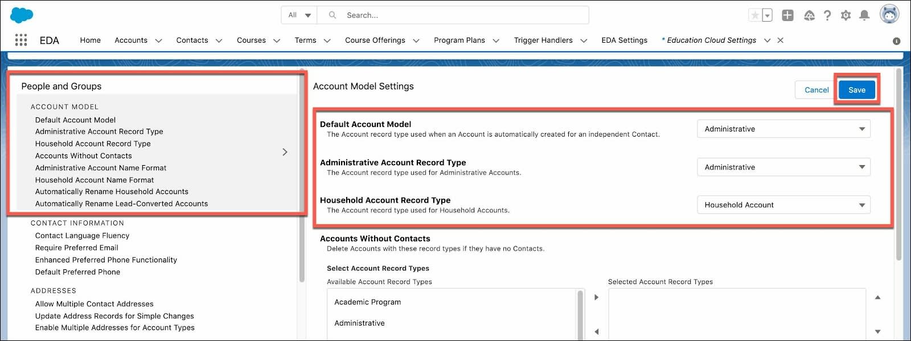This screenshot has width=911, height=341.
Task: Open the Notifications bell icon
Action: (x=864, y=15)
